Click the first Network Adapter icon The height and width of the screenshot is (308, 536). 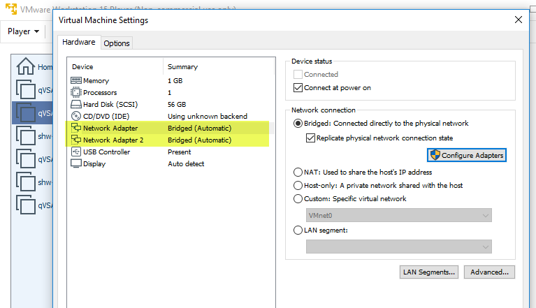(x=76, y=128)
